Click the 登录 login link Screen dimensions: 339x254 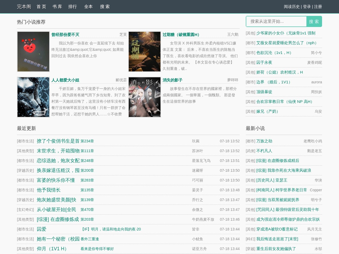307,7
